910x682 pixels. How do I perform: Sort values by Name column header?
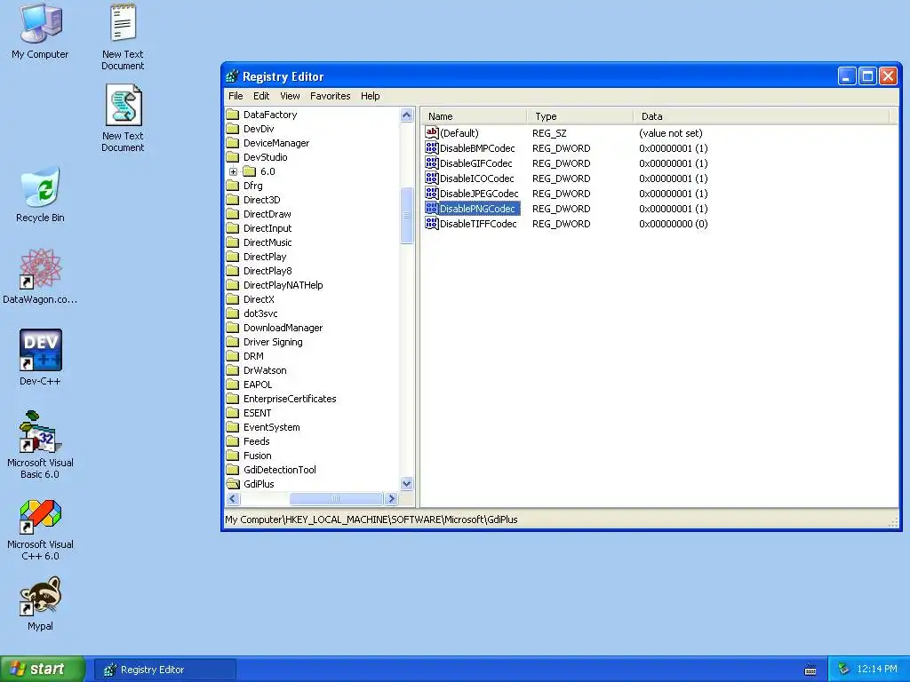click(x=474, y=116)
